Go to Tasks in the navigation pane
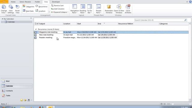 [x=17, y=95]
